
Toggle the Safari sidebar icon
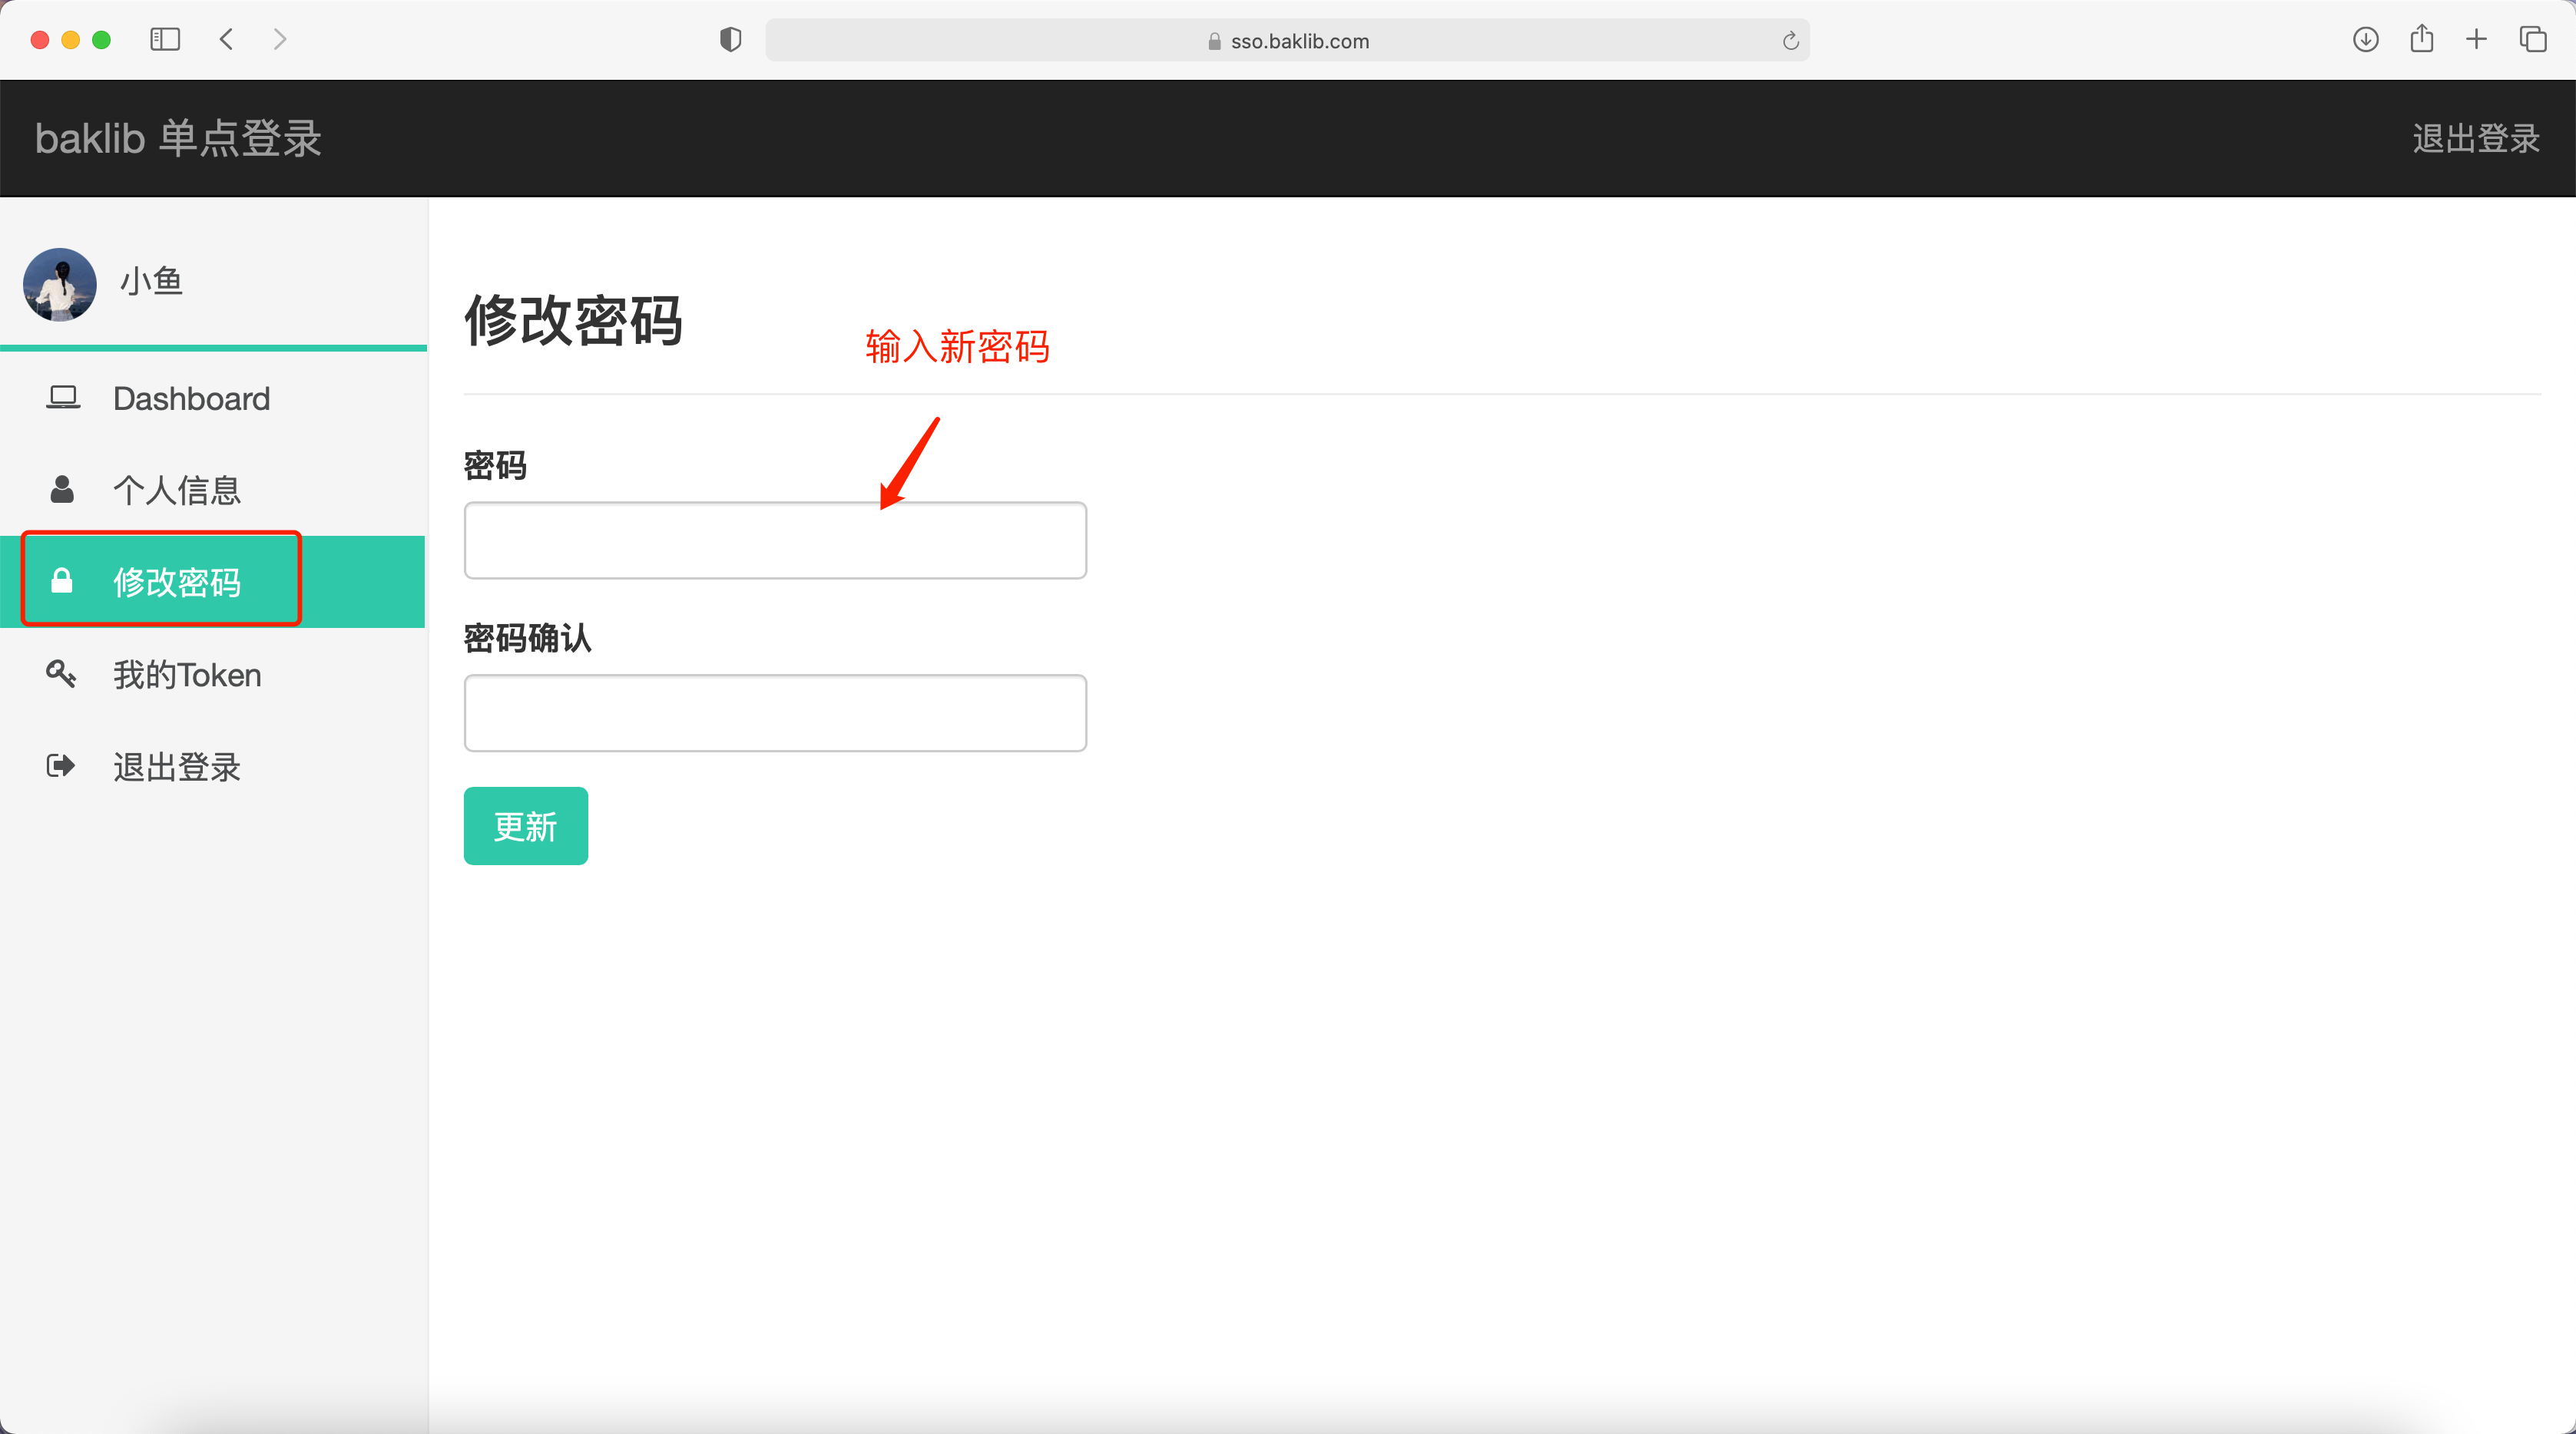(x=165, y=40)
